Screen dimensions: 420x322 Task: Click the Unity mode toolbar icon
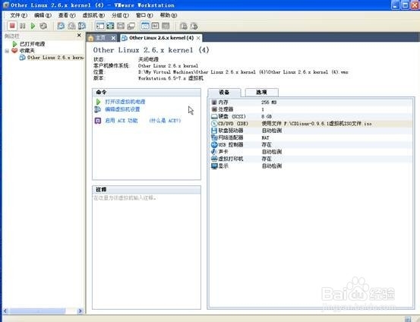point(131,26)
